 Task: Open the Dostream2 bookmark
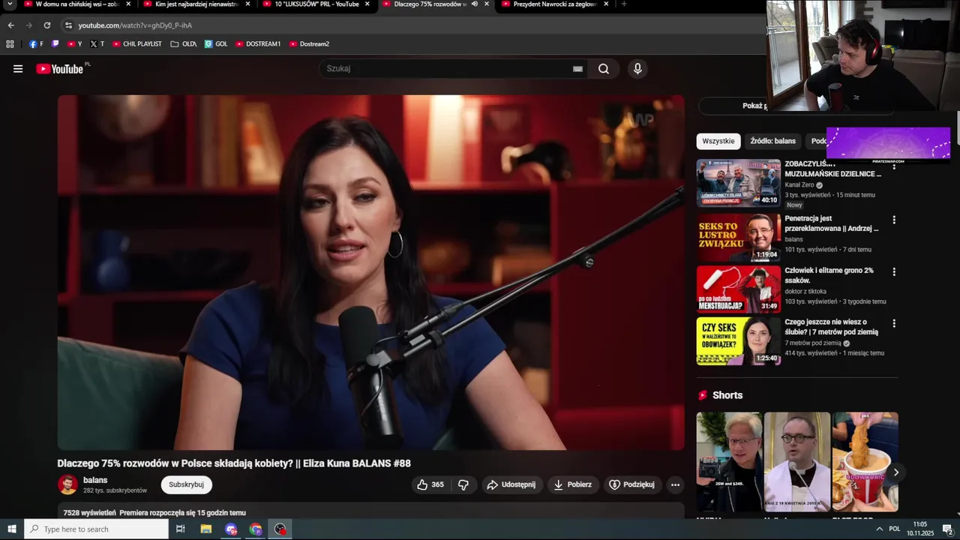[x=309, y=43]
